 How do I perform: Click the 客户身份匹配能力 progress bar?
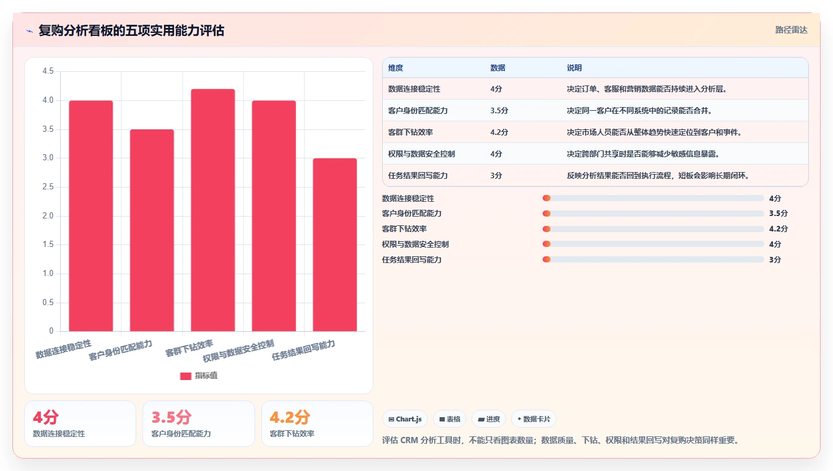pos(653,214)
